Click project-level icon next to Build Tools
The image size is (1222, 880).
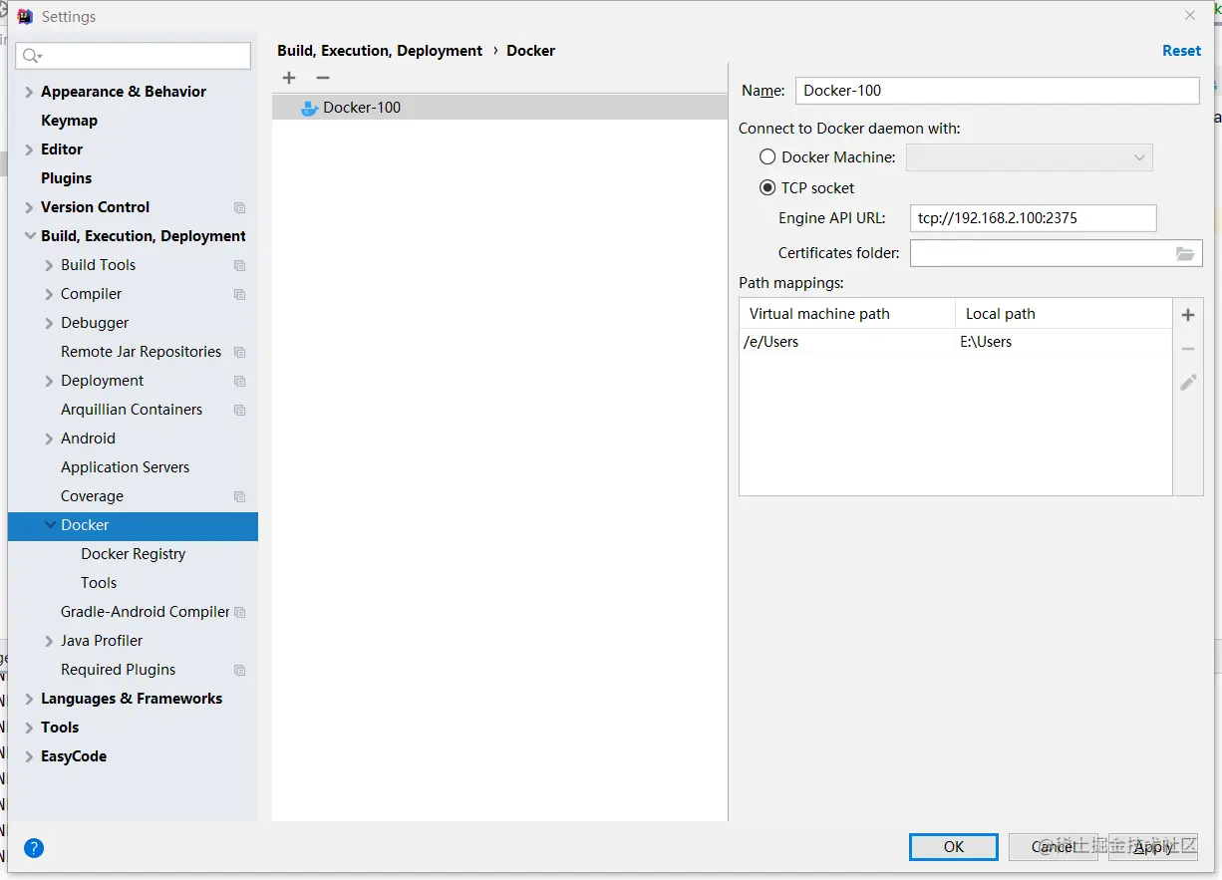[x=239, y=265]
